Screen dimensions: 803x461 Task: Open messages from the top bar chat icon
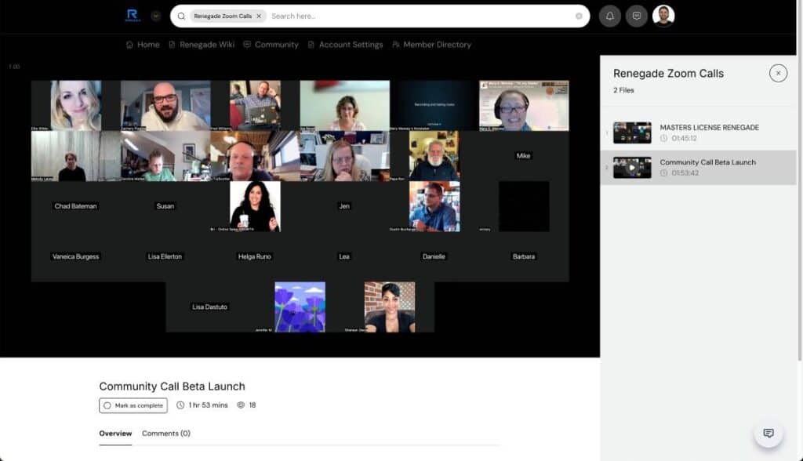(x=637, y=16)
